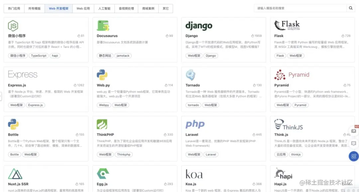Viewport: 359px width, 192px height.
Task: Click the hapi tag on 微信小程序 card
Action: coord(55,55)
